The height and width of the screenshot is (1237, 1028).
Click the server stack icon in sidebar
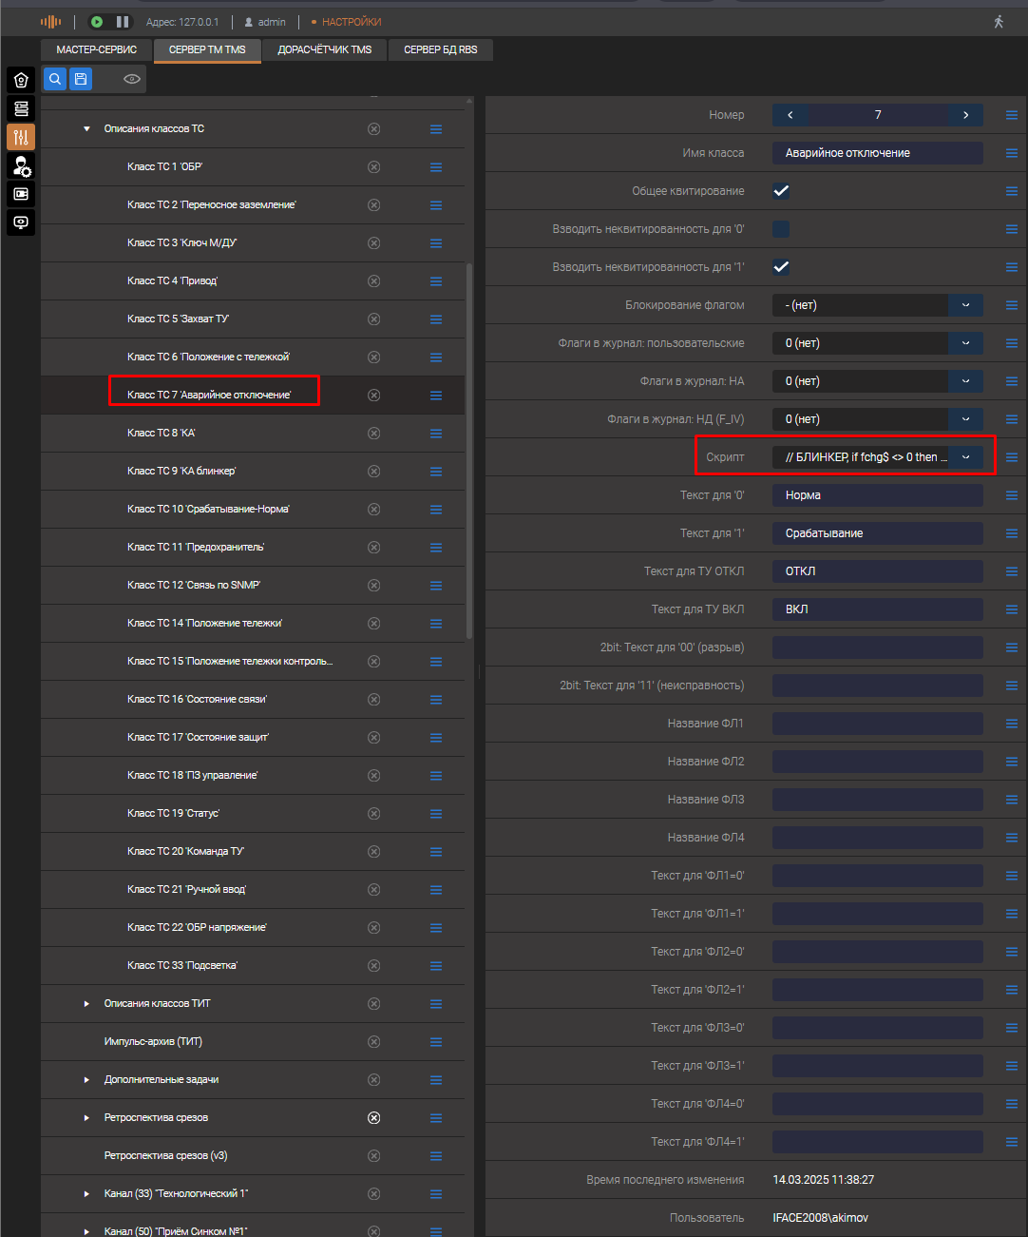pyautogui.click(x=21, y=108)
